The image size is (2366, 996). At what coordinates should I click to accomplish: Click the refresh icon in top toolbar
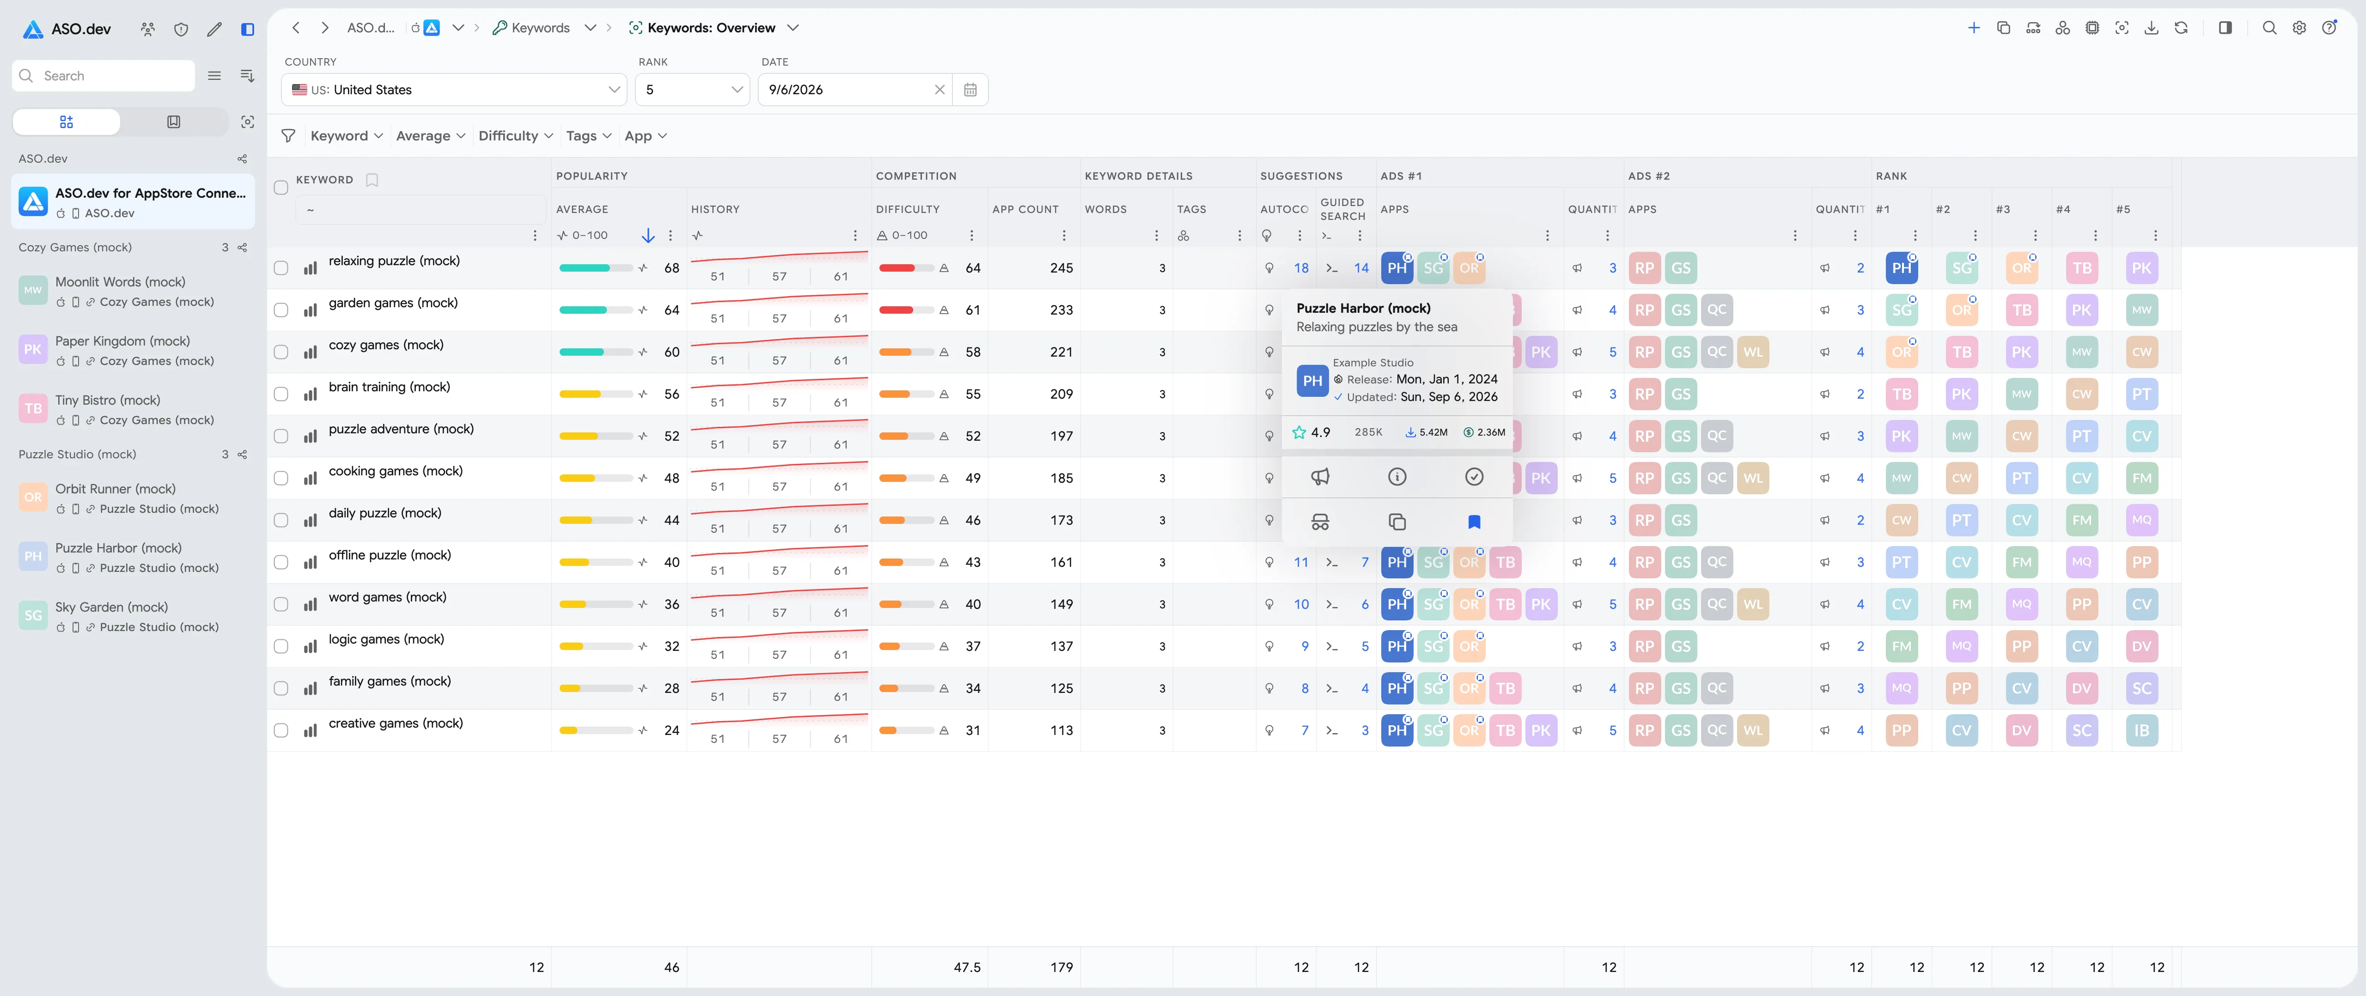coord(2181,29)
